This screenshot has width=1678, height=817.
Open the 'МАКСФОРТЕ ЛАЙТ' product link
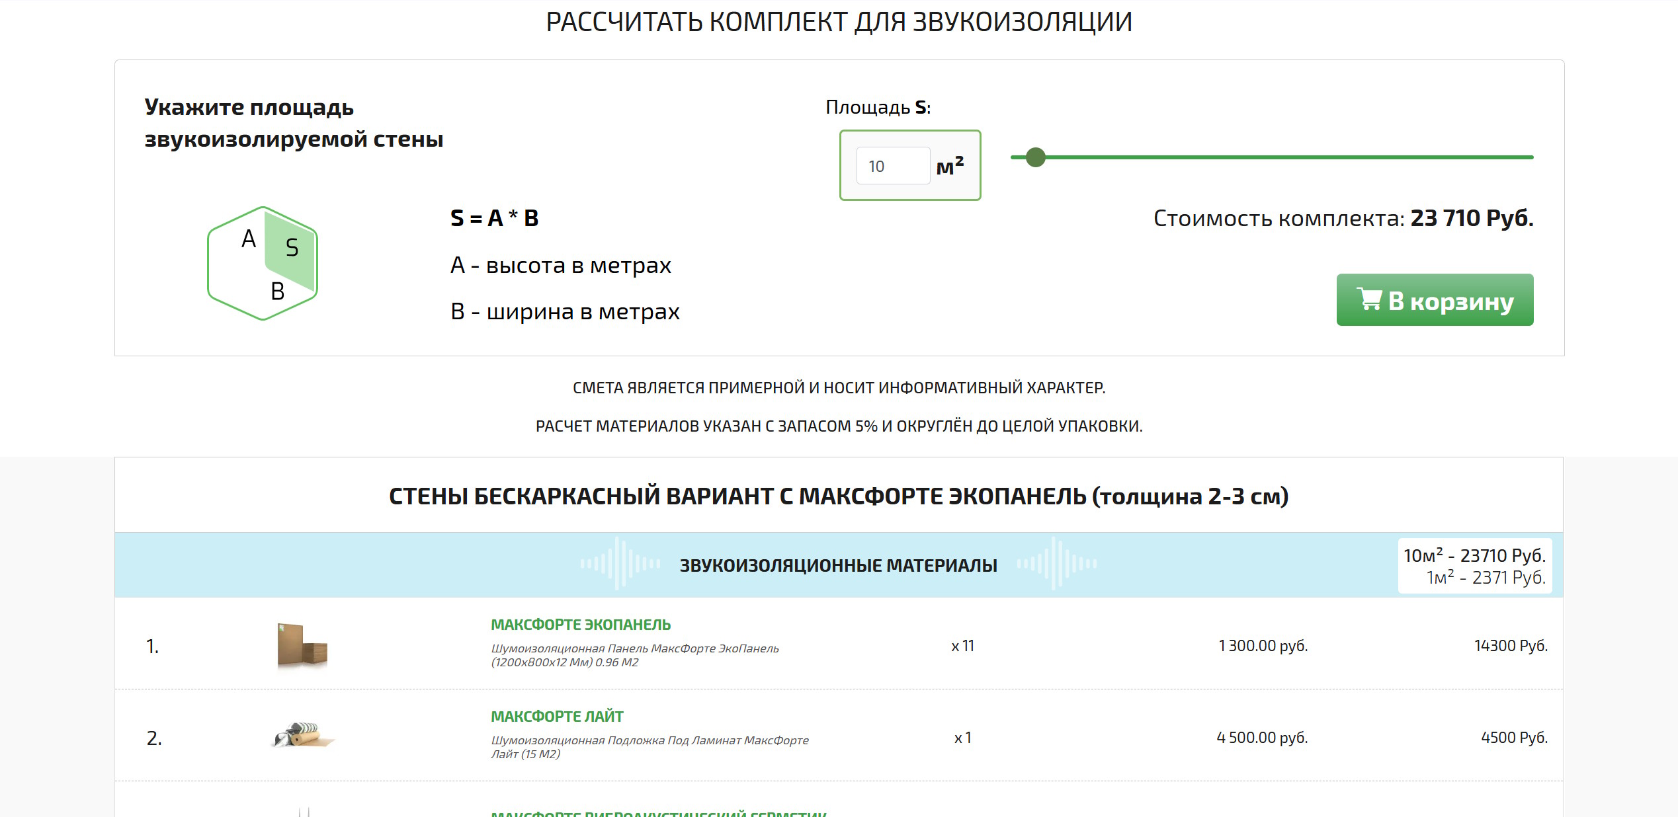[x=557, y=717]
